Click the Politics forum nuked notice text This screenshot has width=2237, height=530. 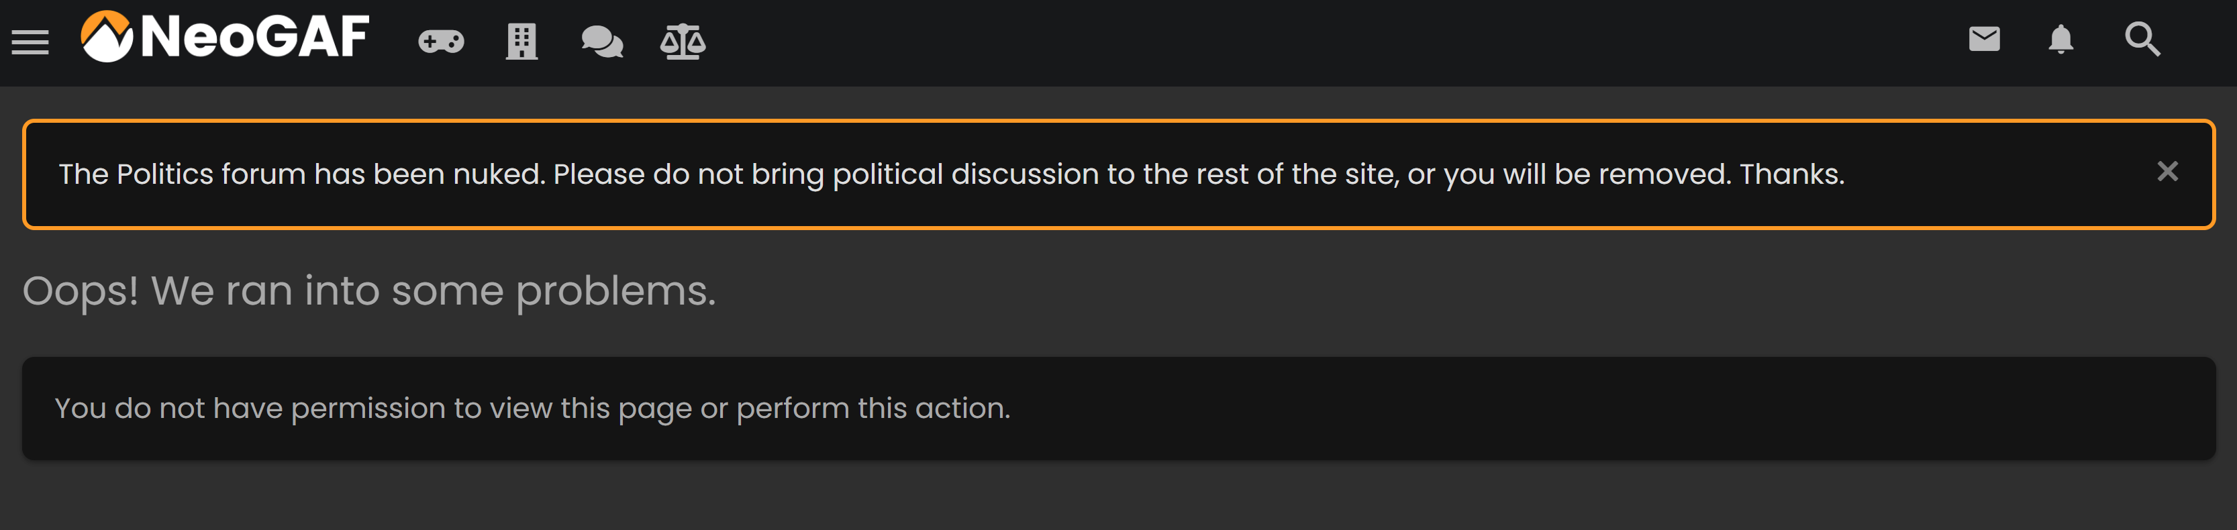point(951,174)
